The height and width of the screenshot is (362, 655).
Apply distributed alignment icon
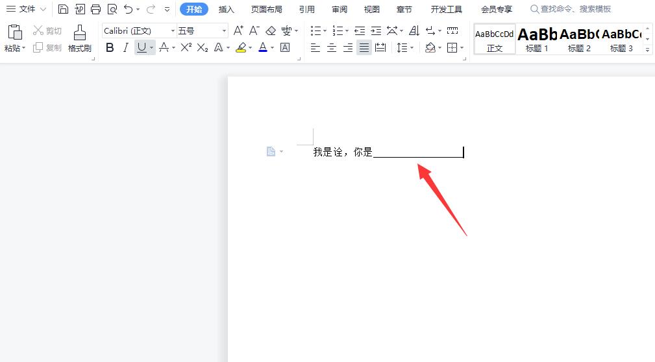click(380, 47)
